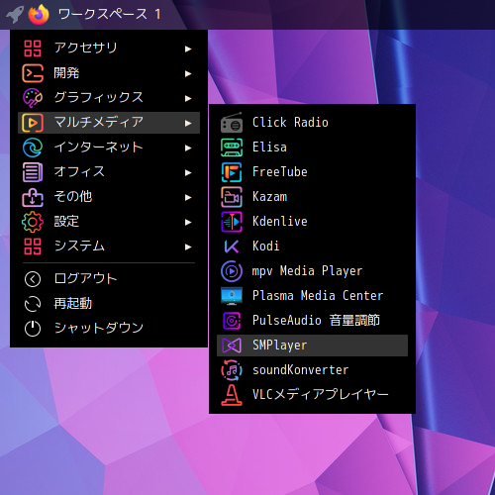Click the mpv Media Player icon
Viewport: 495px width, 495px height.
(x=232, y=271)
